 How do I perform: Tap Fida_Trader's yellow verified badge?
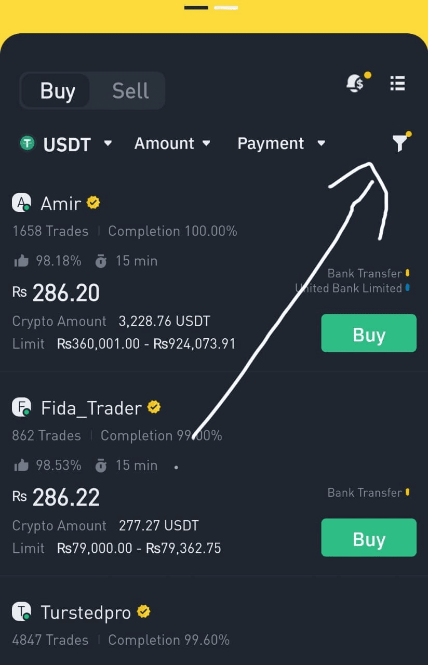(x=154, y=407)
